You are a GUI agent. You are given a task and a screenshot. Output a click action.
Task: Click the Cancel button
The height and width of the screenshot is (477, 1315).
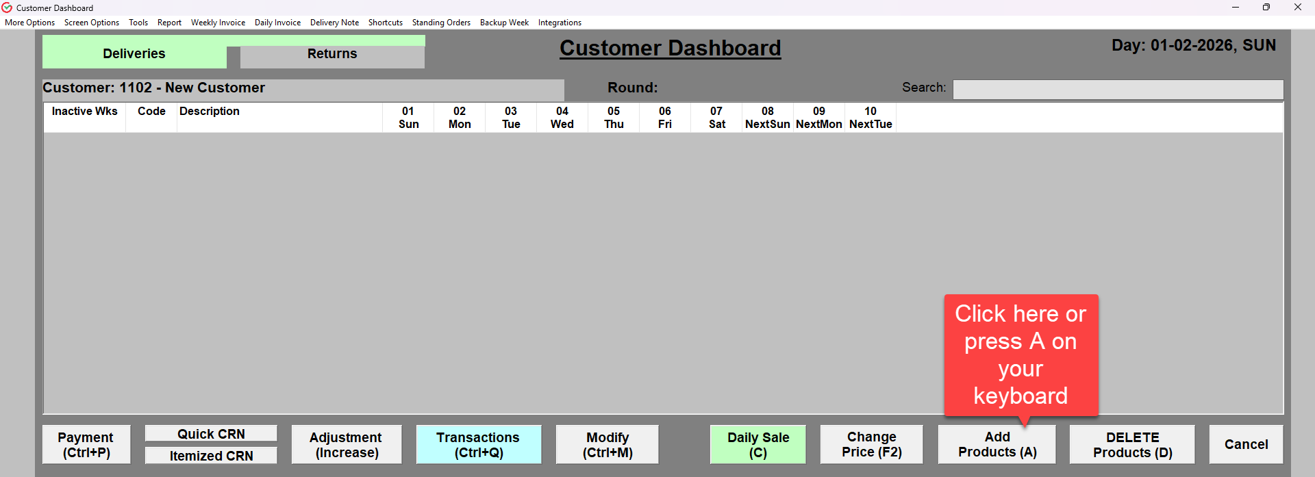(1247, 445)
